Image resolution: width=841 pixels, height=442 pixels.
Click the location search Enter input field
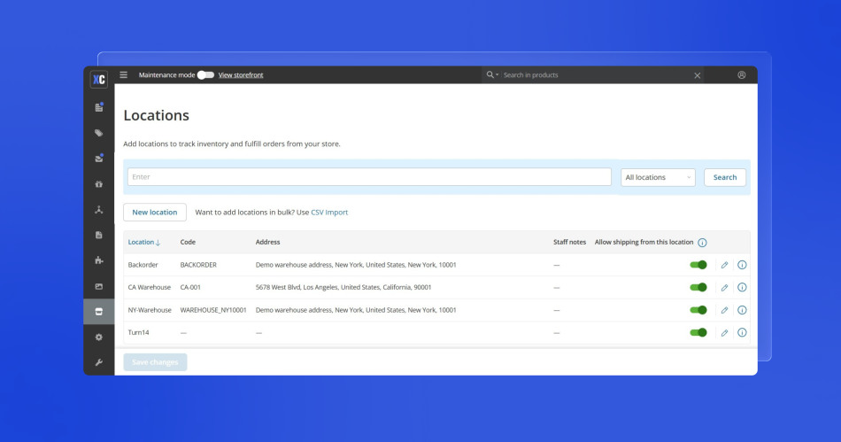(x=369, y=177)
